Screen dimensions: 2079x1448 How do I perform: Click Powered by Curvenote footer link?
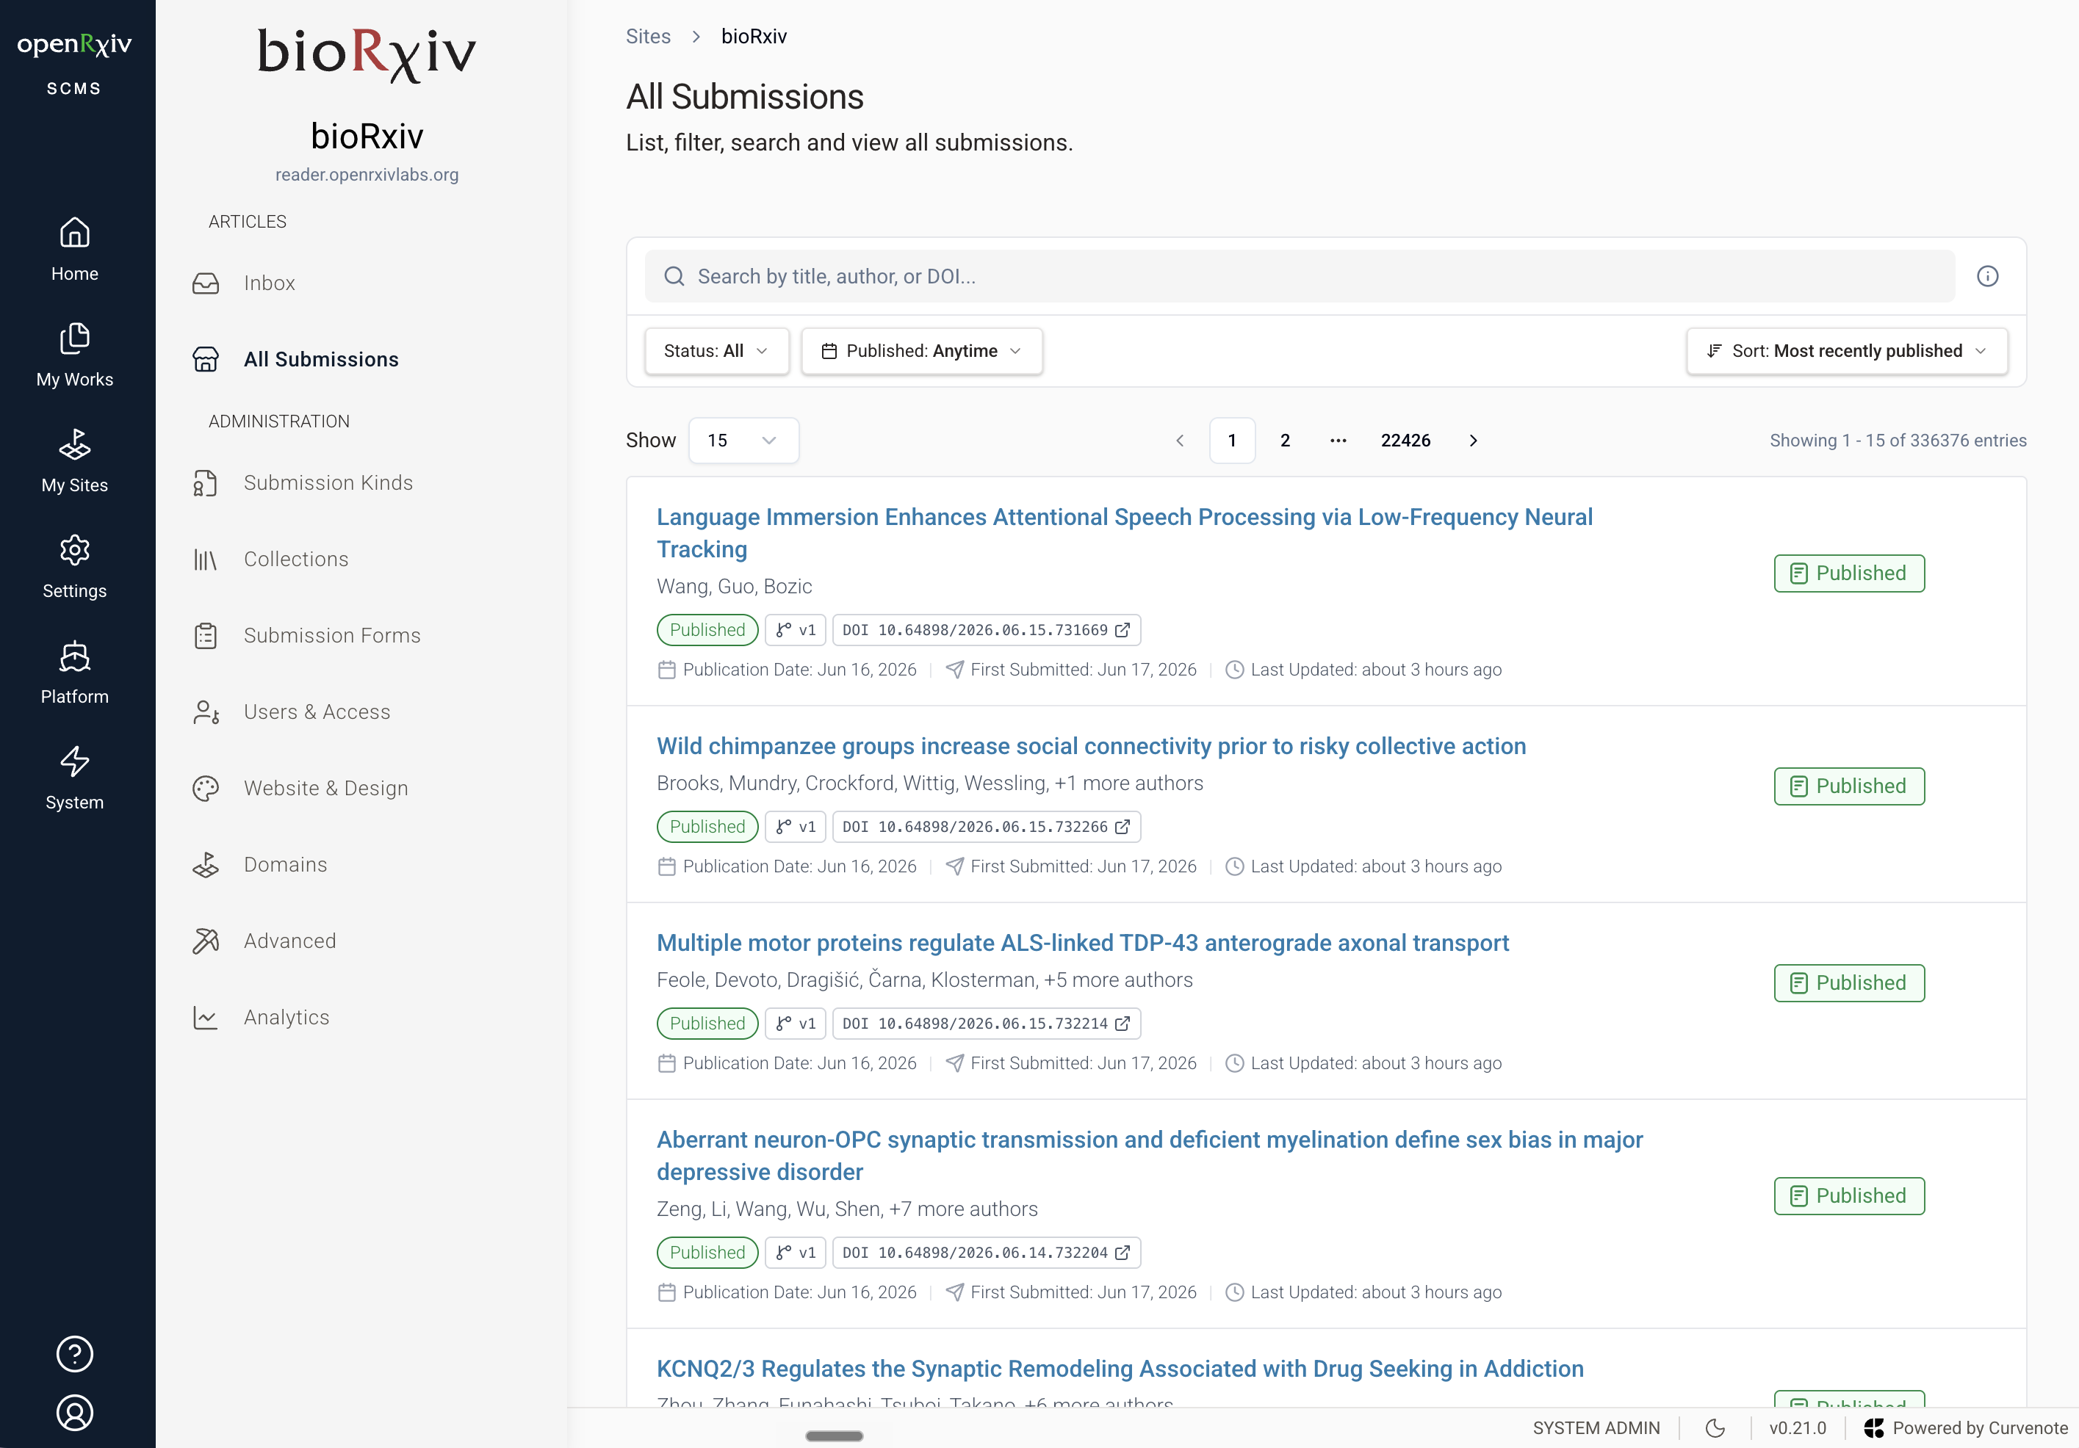click(1966, 1428)
